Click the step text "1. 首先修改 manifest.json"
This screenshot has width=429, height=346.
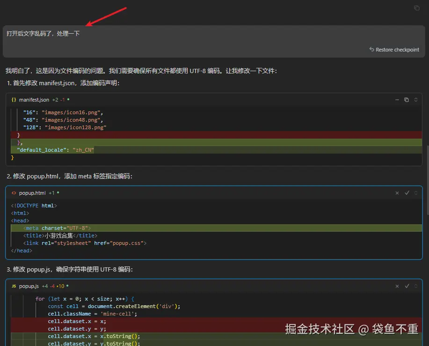click(x=63, y=83)
